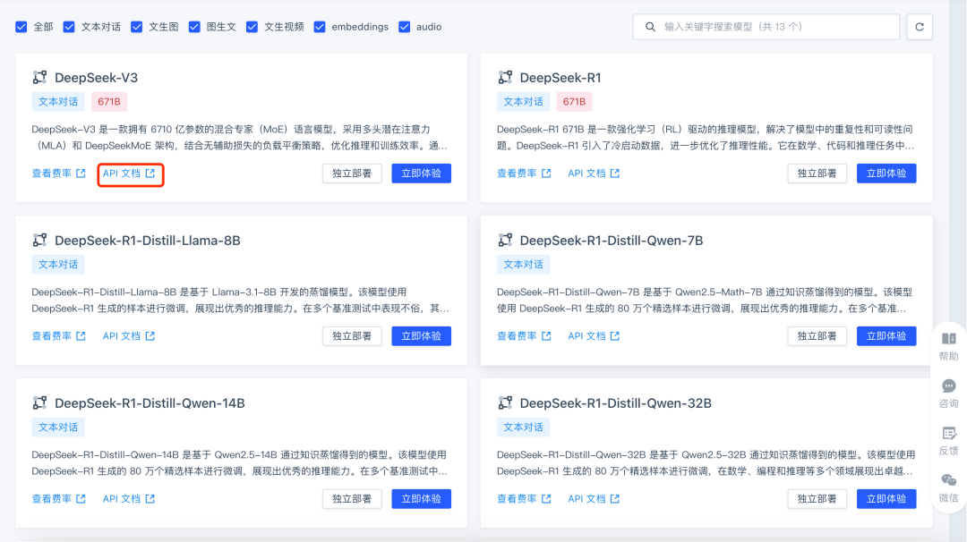Viewport: 967px width, 542px height.
Task: Open 查看费率 link for Distill-Qwen-7B
Action: click(x=524, y=336)
